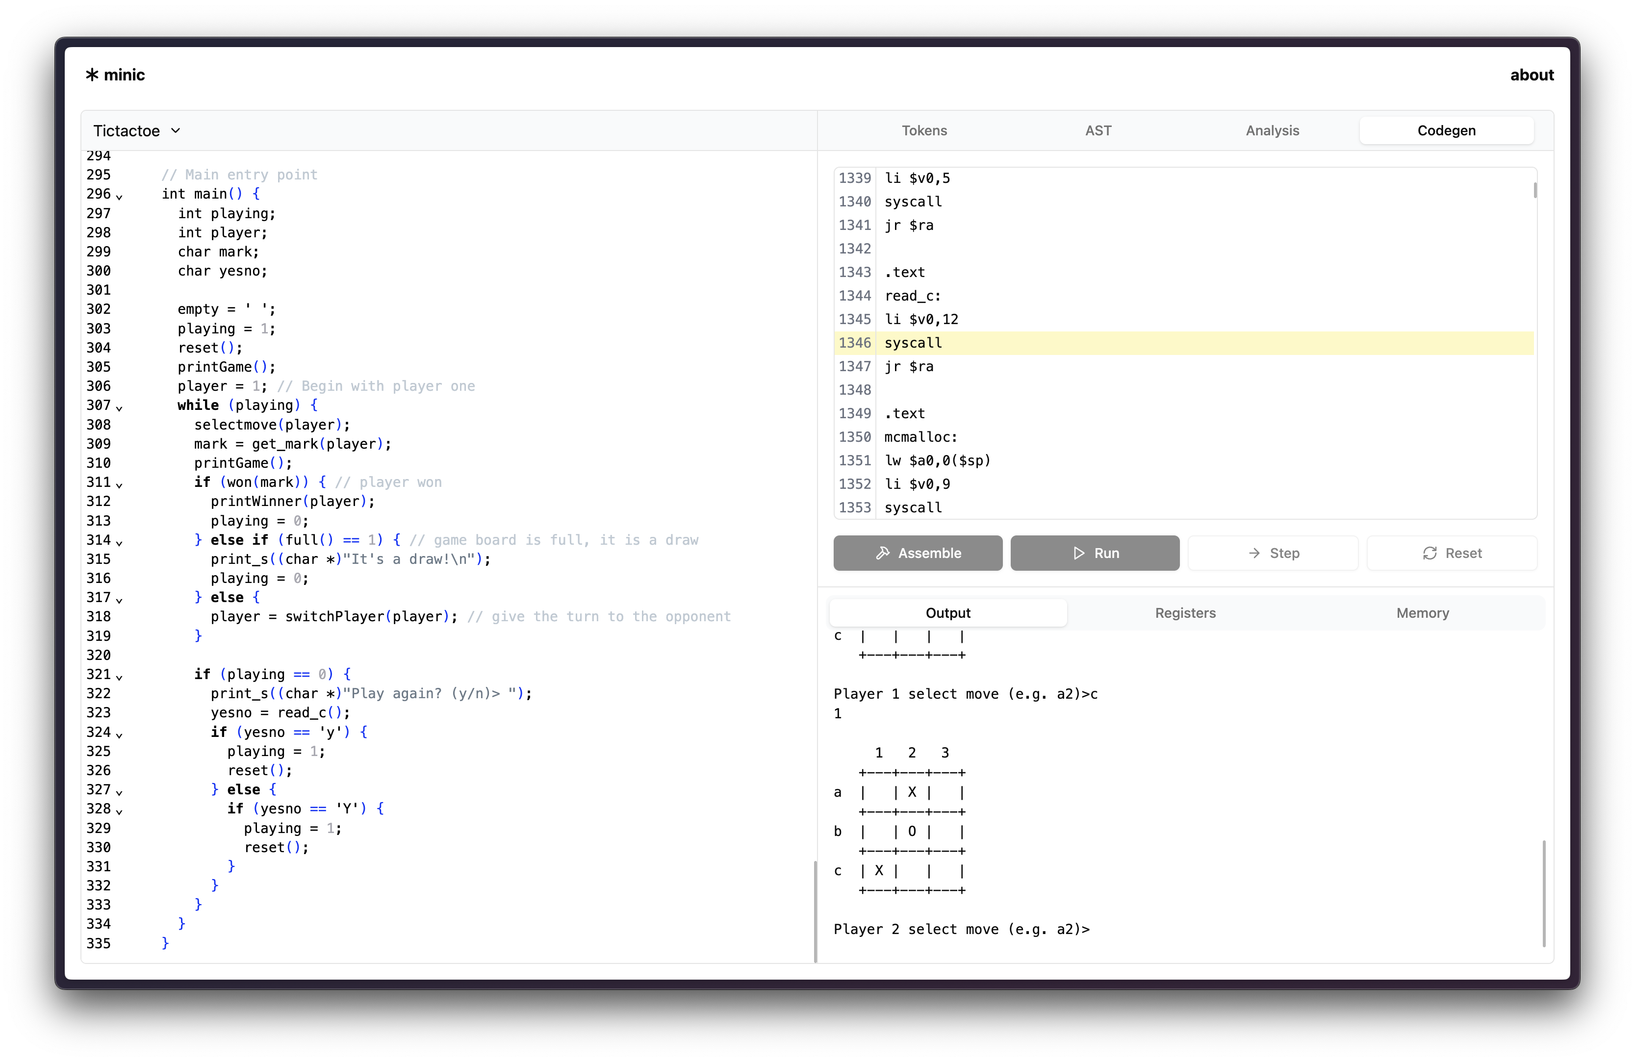Show the Registers tab
1635x1062 pixels.
tap(1185, 613)
